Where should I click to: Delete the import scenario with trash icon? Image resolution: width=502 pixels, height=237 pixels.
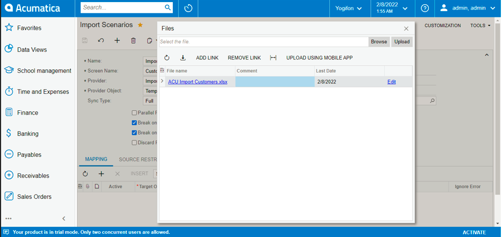click(x=134, y=40)
